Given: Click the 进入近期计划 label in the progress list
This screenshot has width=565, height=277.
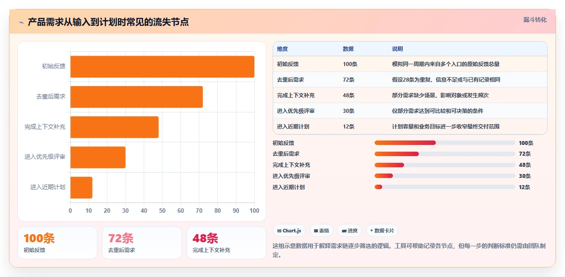Looking at the screenshot, I should click(289, 187).
